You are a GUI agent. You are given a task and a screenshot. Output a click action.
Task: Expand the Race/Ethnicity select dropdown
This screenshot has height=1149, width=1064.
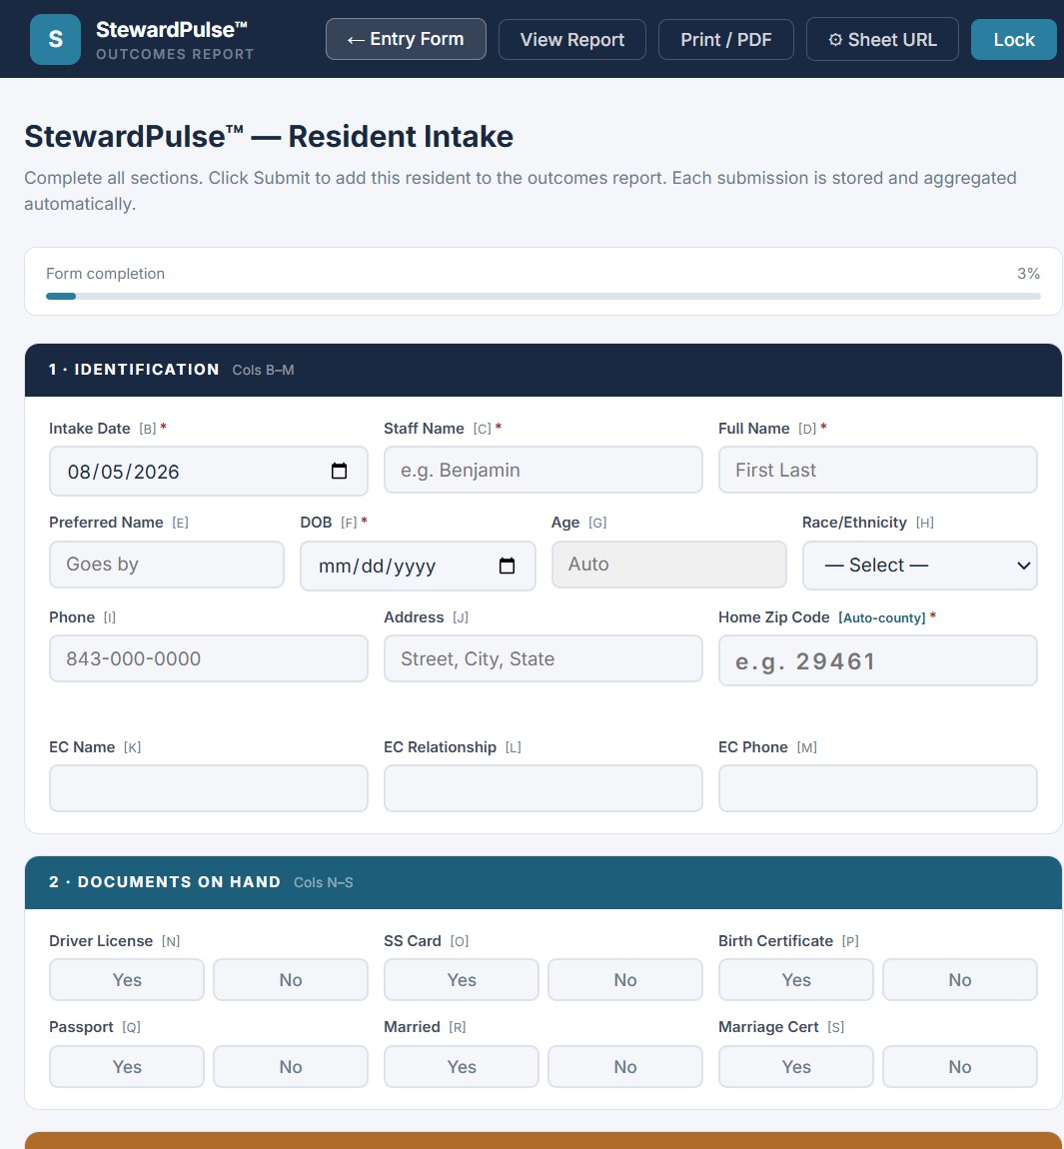click(x=920, y=566)
